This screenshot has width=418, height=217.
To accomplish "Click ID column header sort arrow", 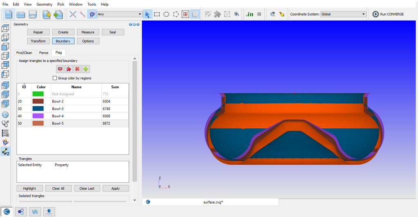I will 24,84.
